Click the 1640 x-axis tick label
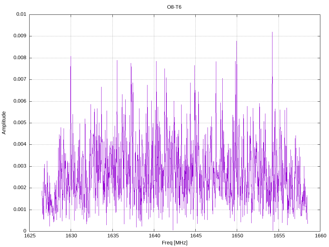 point(154,236)
